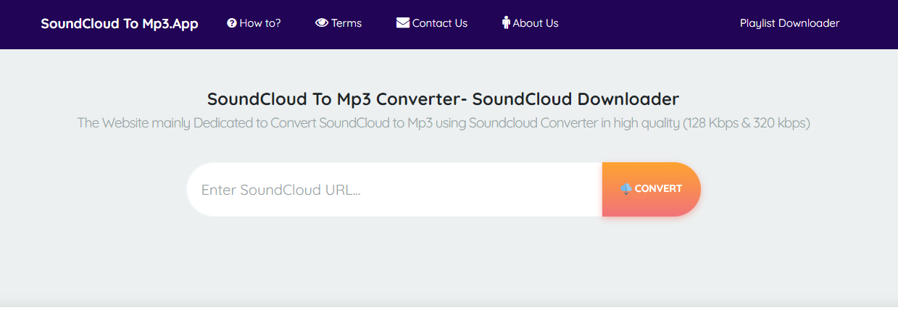Focus the Enter SoundCloud URL input field
Image resolution: width=898 pixels, height=310 pixels.
tap(394, 190)
